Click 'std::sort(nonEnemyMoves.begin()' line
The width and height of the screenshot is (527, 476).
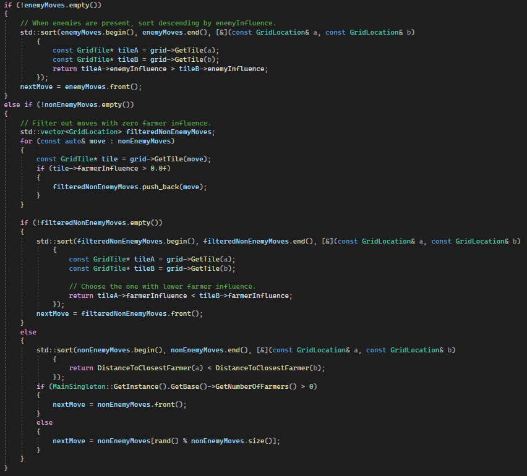(x=246, y=350)
